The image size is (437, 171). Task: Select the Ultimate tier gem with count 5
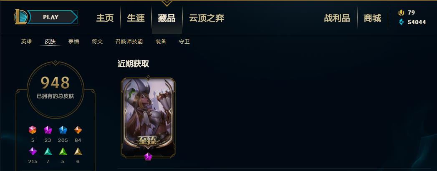pyautogui.click(x=33, y=130)
